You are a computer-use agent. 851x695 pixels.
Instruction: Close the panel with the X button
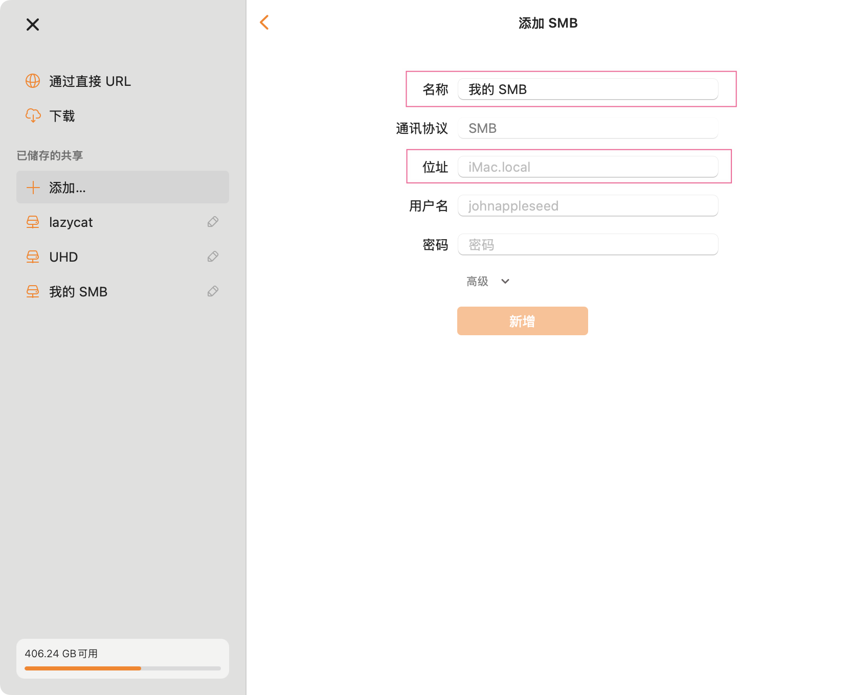point(33,25)
